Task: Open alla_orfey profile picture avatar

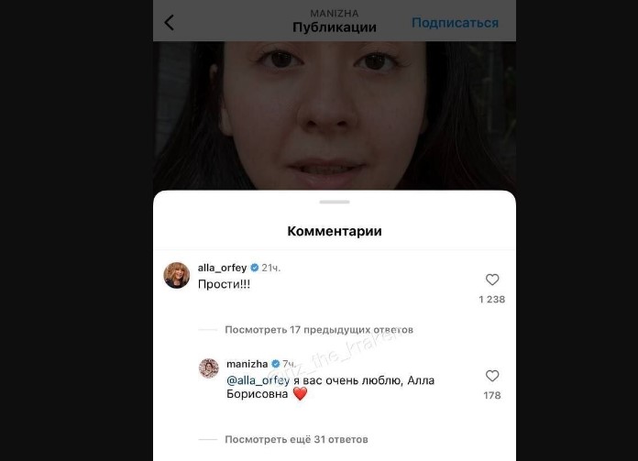Action: pyautogui.click(x=177, y=276)
